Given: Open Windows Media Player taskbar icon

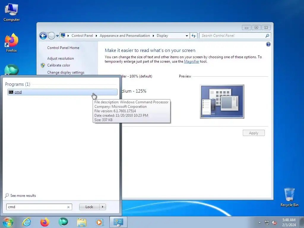Looking at the screenshot, I should tap(100, 222).
